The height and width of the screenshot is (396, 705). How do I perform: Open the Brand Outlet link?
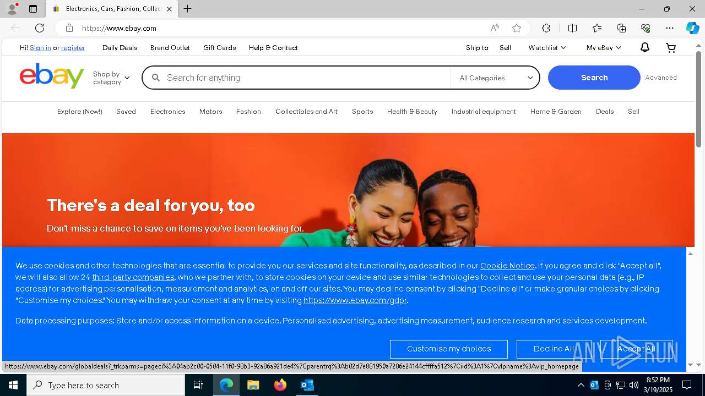click(170, 48)
